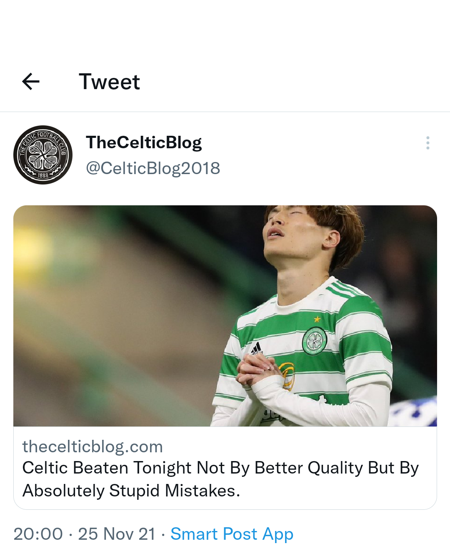Screen dimensions: 450x556
Task: Open TheCelticBlog round crest avatar
Action: (x=43, y=155)
